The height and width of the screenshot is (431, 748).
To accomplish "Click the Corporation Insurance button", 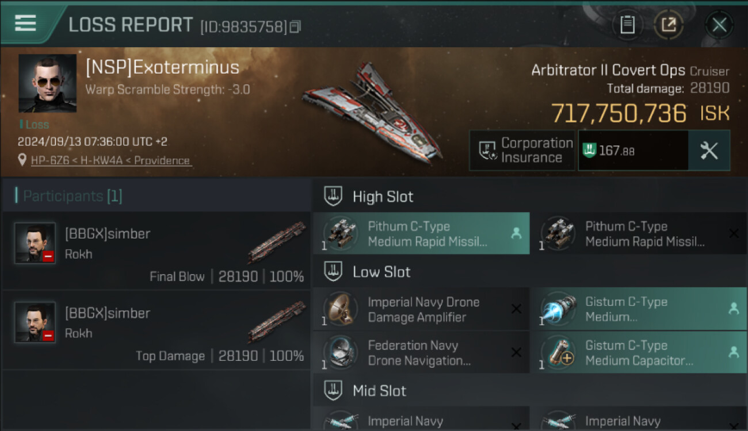I will point(522,151).
